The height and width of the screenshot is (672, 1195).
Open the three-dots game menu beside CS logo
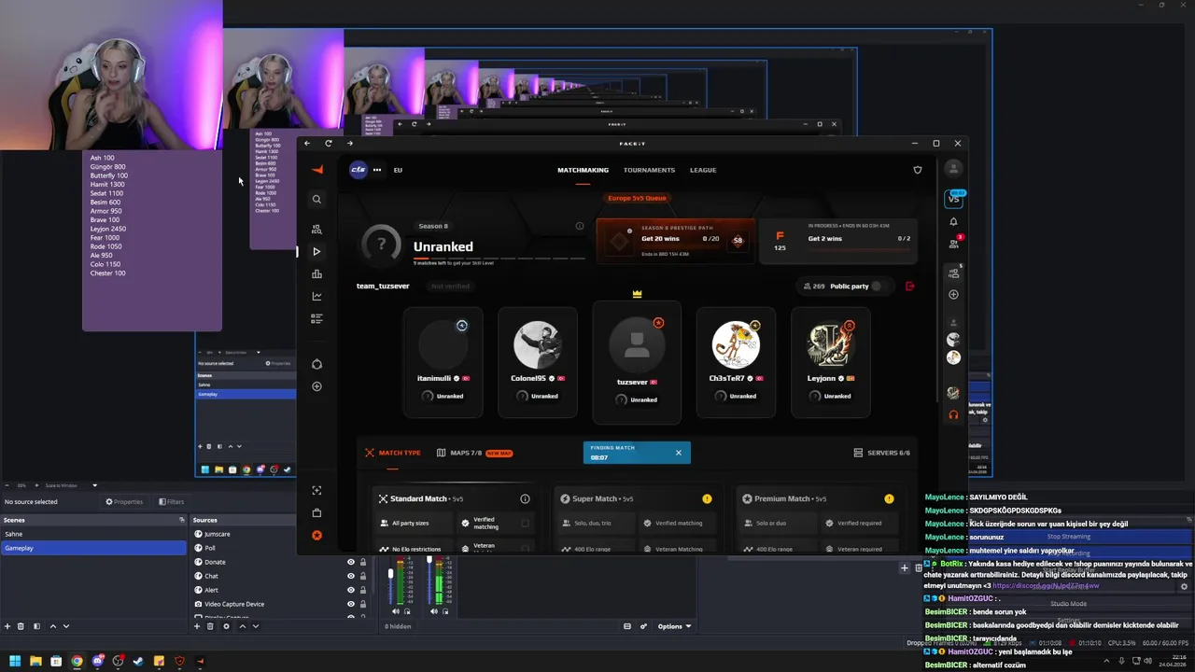coord(377,170)
